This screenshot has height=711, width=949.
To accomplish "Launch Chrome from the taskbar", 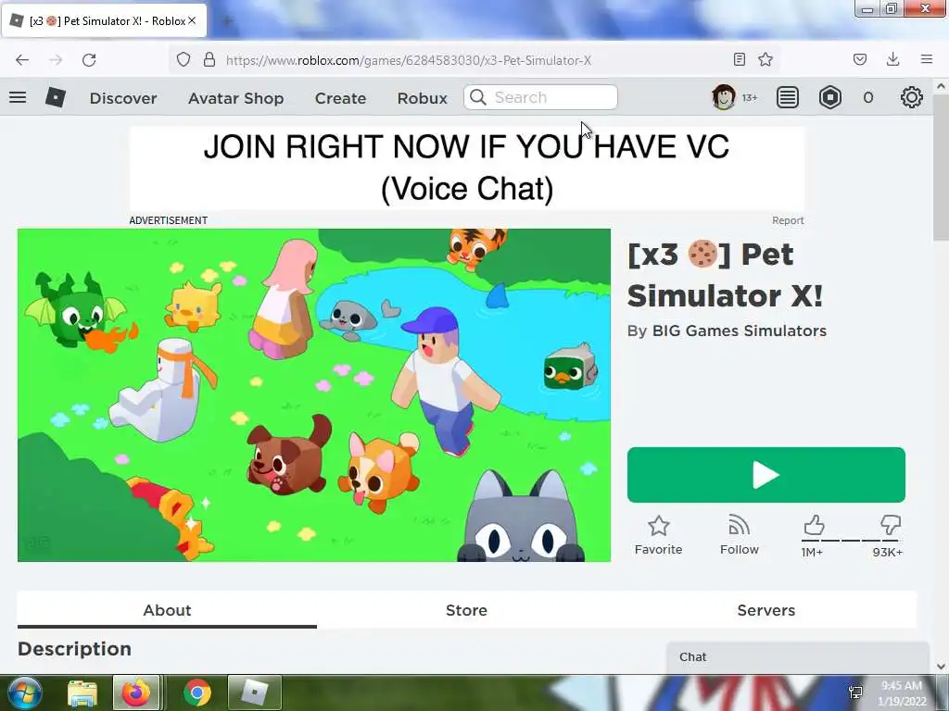I will pos(197,692).
